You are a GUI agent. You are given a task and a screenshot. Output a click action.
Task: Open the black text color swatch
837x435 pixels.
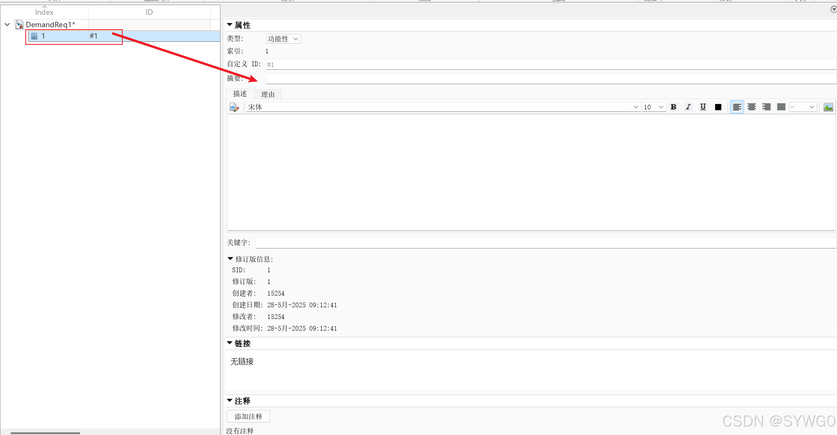[x=718, y=107]
